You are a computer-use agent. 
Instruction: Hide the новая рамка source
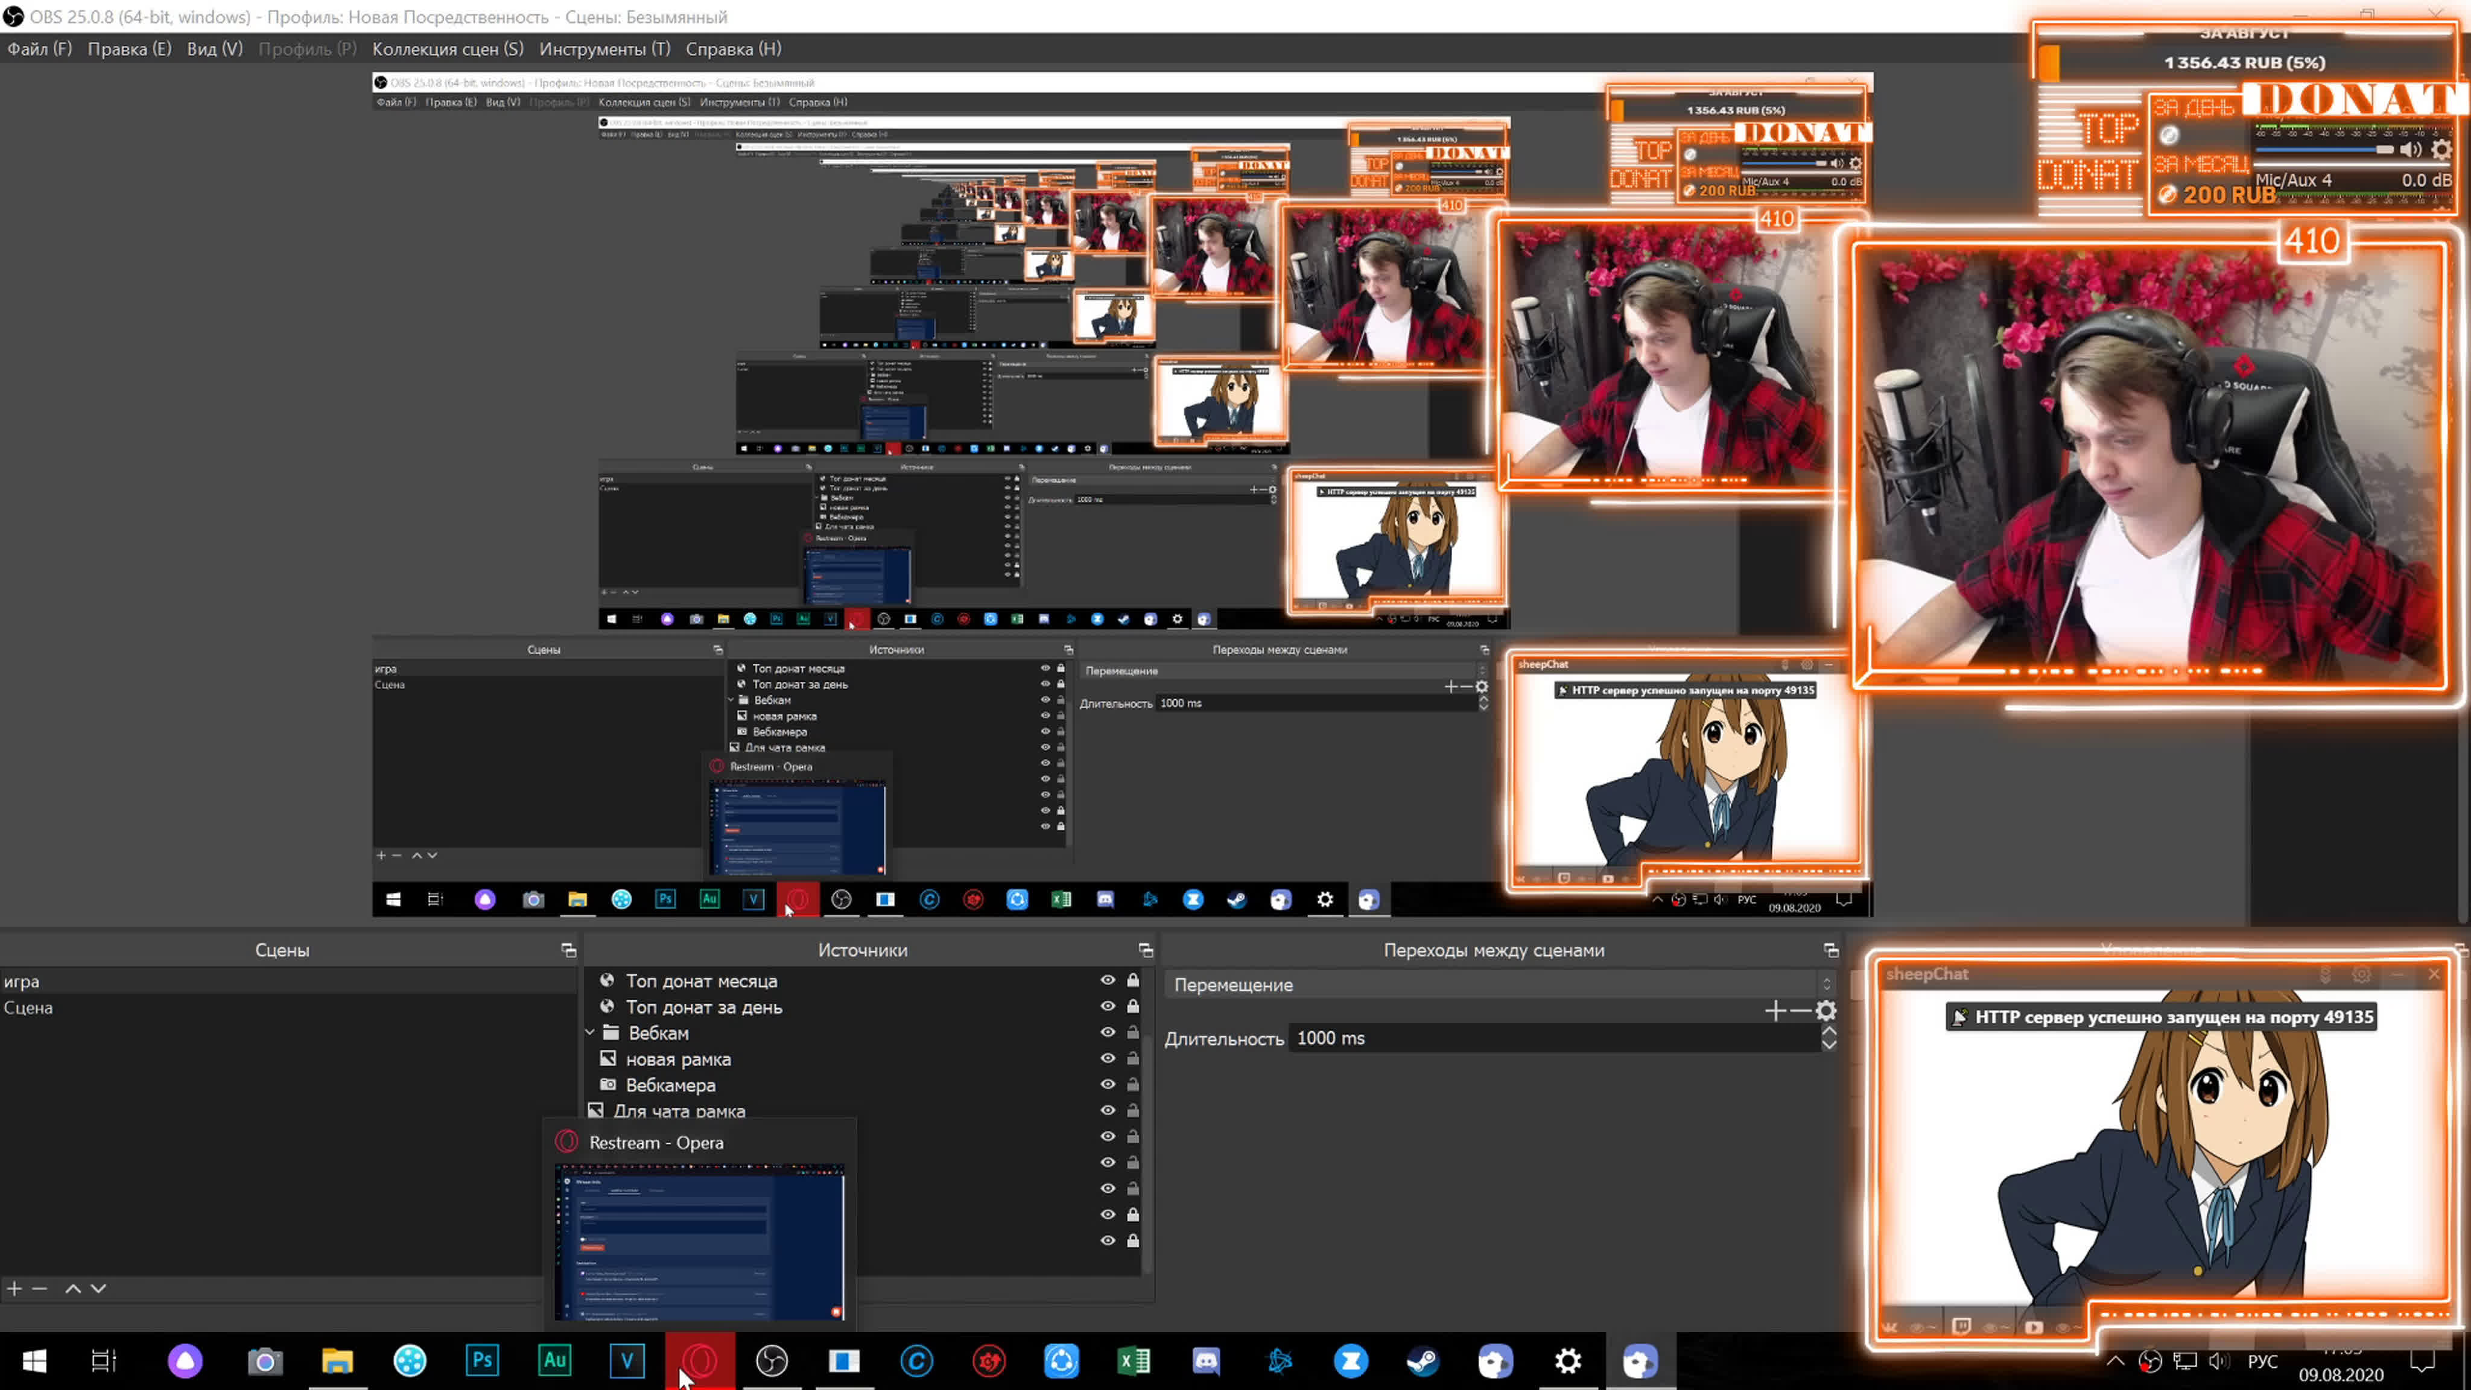coord(1108,1058)
